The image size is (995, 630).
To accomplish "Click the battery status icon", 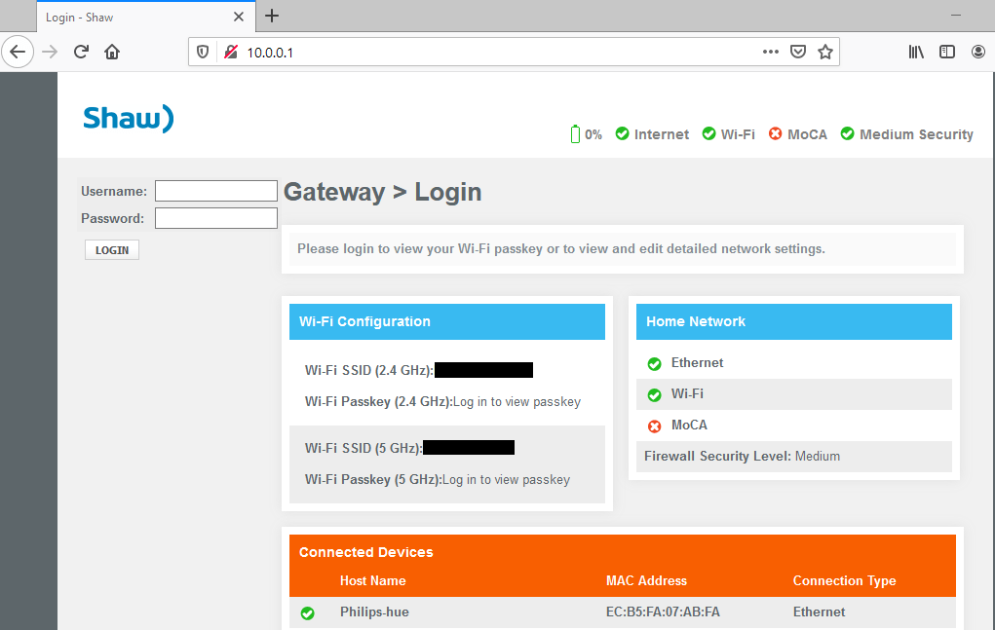I will coord(575,134).
